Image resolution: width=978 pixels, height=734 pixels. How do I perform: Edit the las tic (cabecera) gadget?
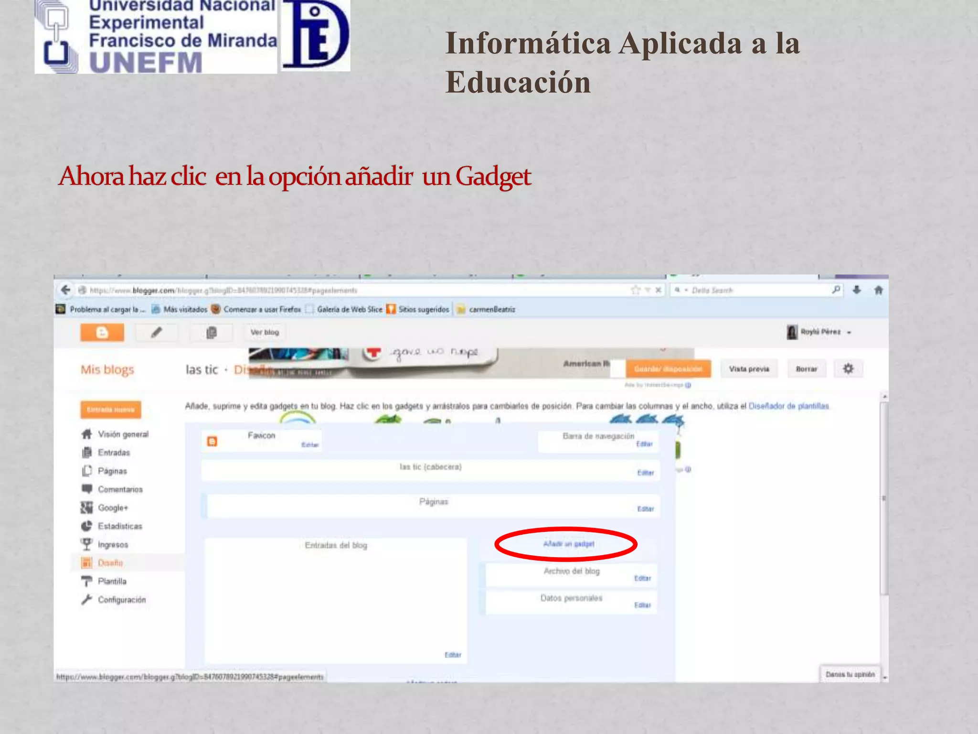(646, 473)
